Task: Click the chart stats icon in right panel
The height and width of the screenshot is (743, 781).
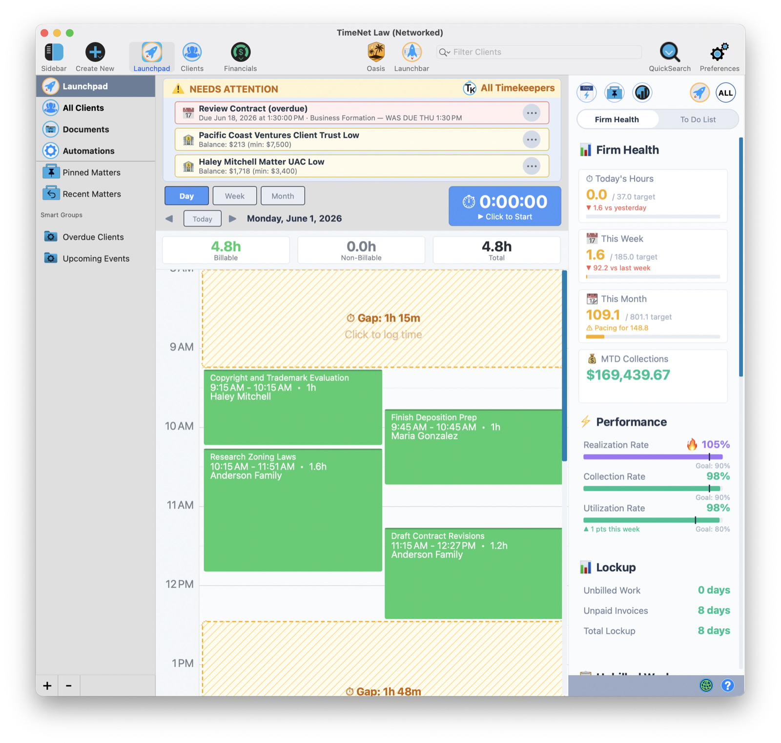Action: pos(642,93)
